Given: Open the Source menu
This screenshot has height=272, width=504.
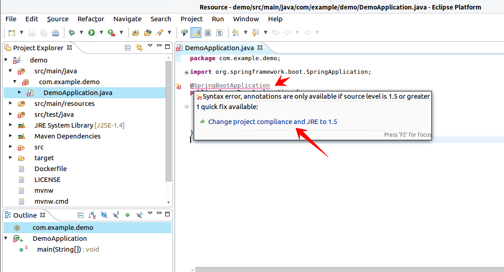Looking at the screenshot, I should (x=58, y=19).
